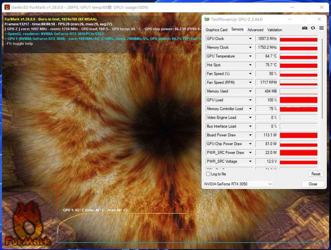
Task: Open the Advanced tab
Action: pos(255,30)
